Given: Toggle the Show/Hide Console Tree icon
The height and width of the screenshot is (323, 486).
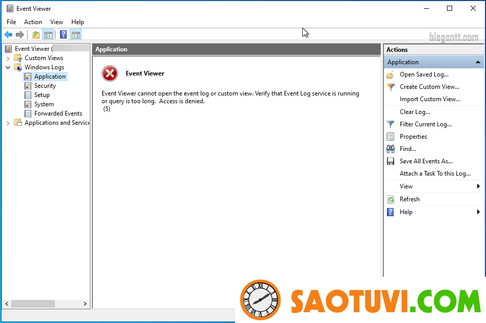Looking at the screenshot, I should click(48, 35).
